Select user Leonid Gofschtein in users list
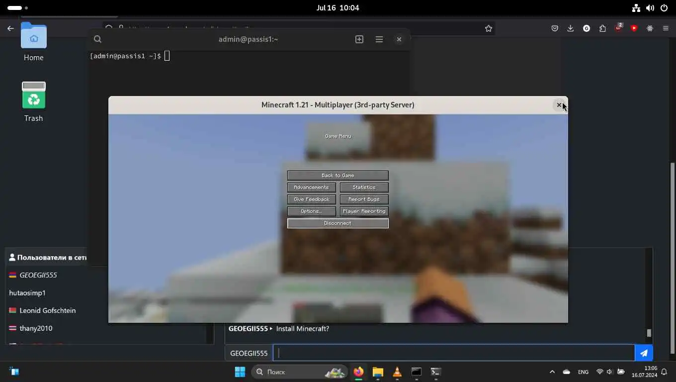The image size is (676, 382). click(x=47, y=310)
